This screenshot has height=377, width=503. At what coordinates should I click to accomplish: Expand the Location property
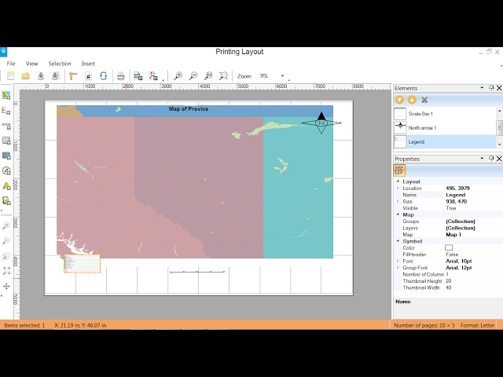(x=398, y=188)
